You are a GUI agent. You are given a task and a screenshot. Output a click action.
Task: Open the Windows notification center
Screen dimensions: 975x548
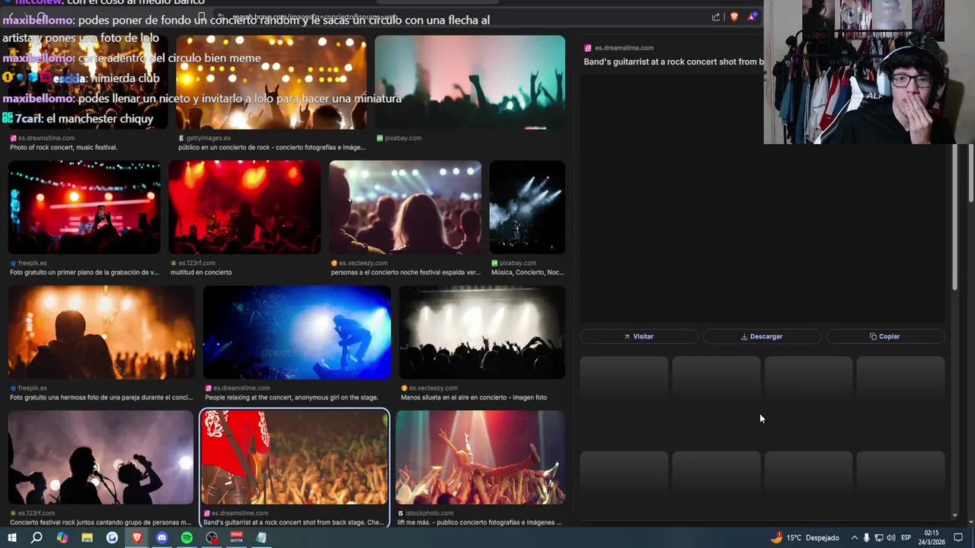959,537
